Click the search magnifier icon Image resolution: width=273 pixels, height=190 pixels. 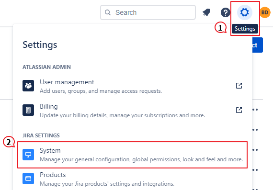coord(108,12)
